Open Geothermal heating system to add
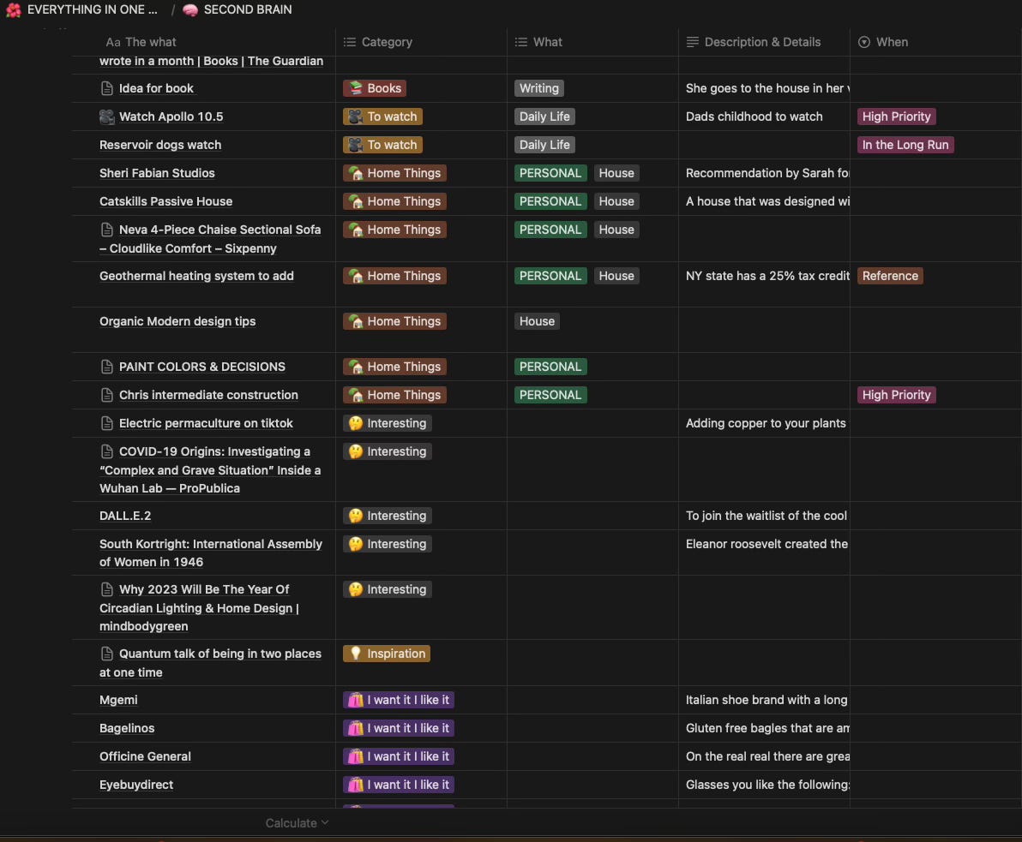Screen dimensions: 1022x842 click(x=196, y=276)
